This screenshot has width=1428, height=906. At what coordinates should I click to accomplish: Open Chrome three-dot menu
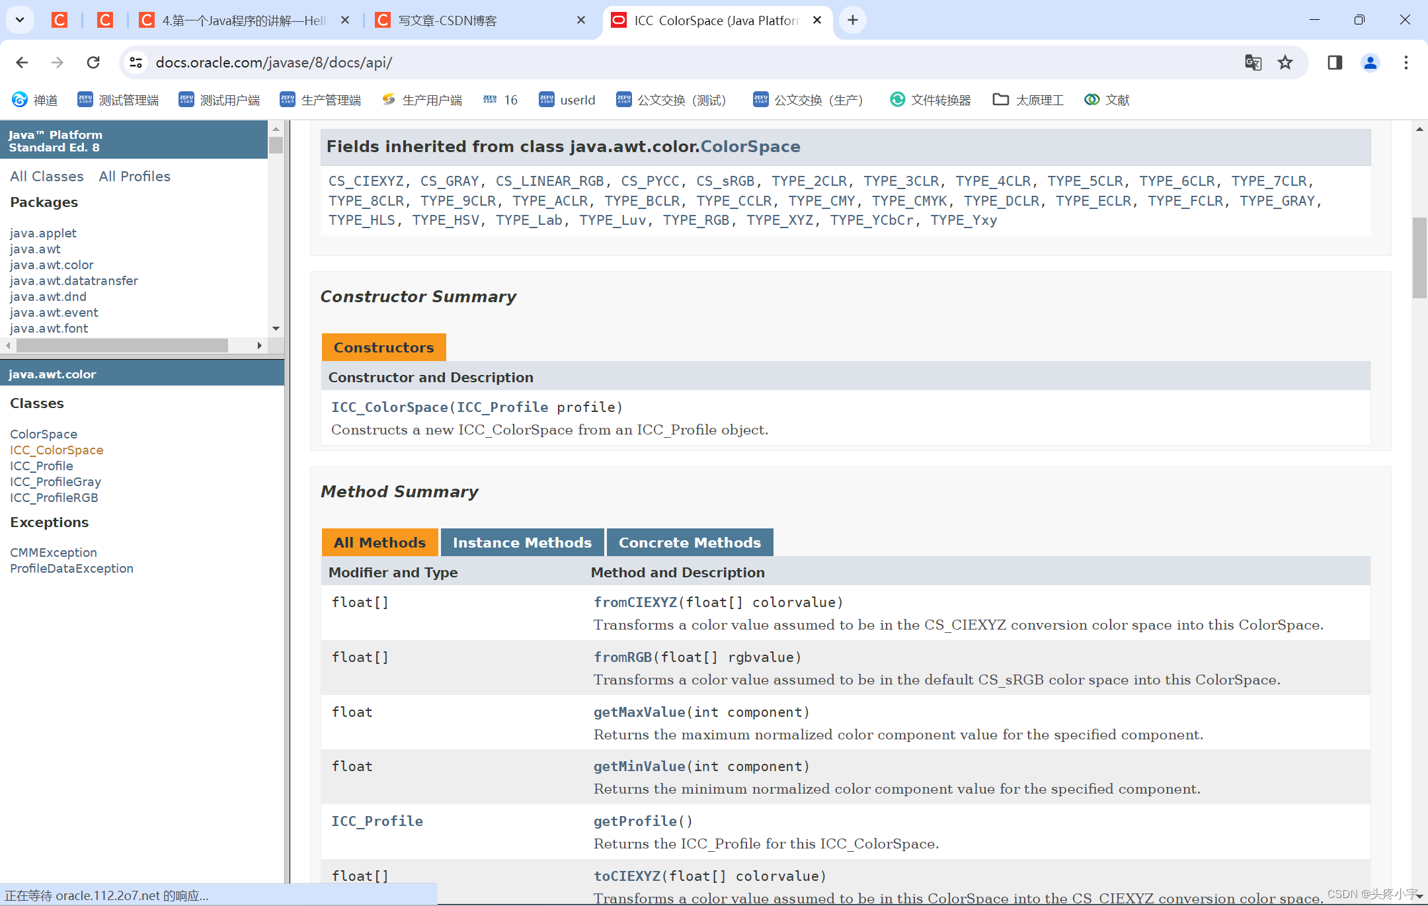1406,62
